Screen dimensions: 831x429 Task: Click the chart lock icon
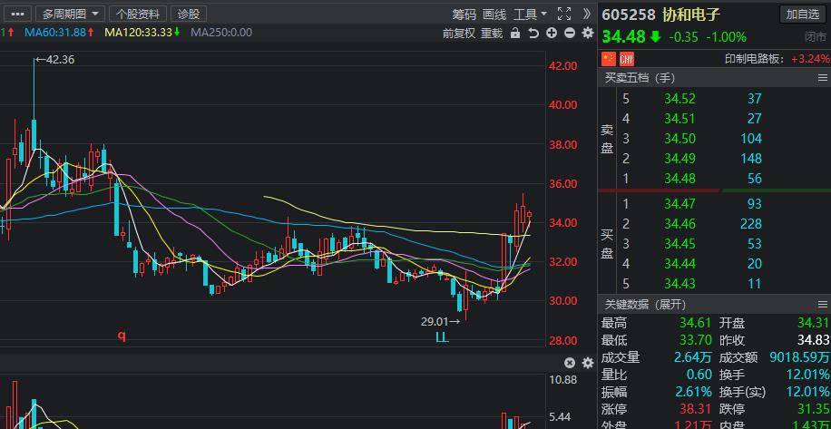[515, 34]
